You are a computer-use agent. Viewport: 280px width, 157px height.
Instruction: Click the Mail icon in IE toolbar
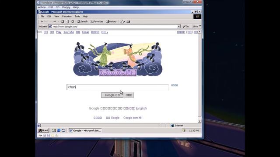pos(122,21)
